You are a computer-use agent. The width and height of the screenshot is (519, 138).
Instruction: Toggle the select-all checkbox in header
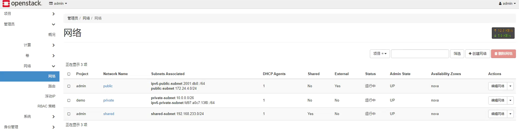(69, 74)
